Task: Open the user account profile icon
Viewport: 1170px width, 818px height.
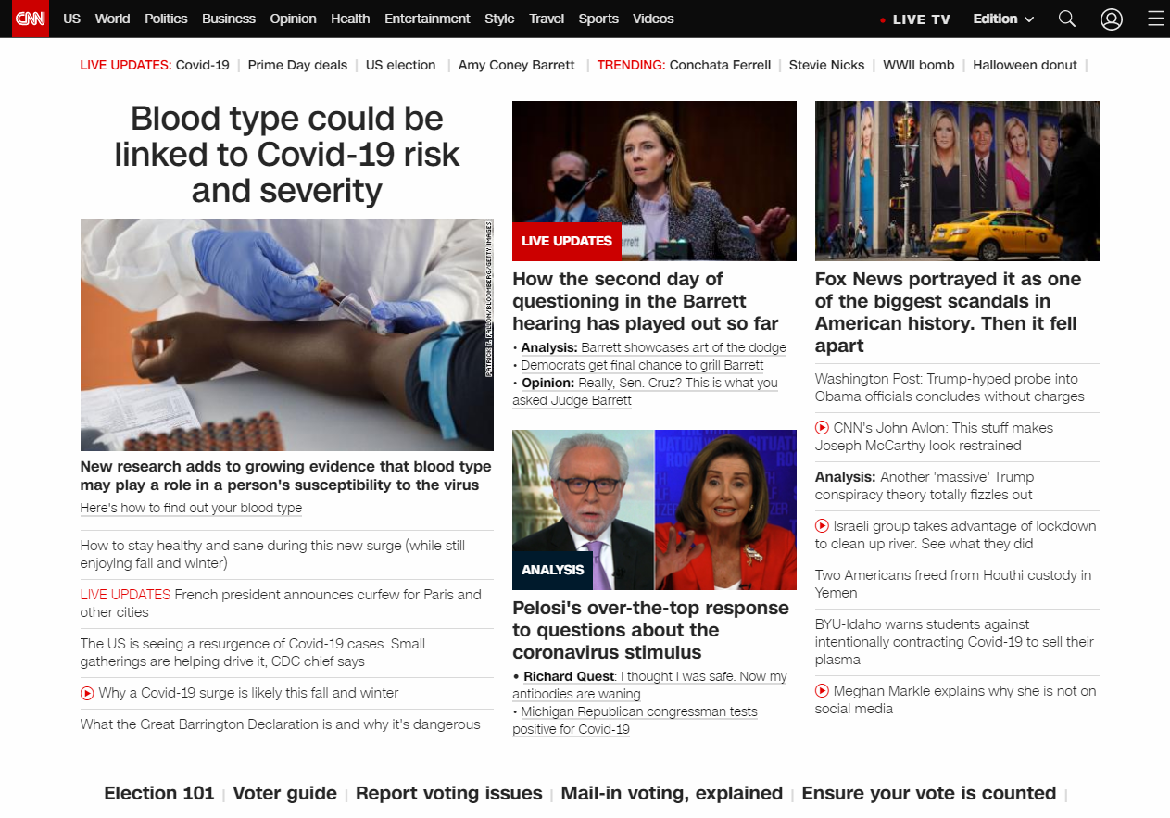Action: 1112,19
